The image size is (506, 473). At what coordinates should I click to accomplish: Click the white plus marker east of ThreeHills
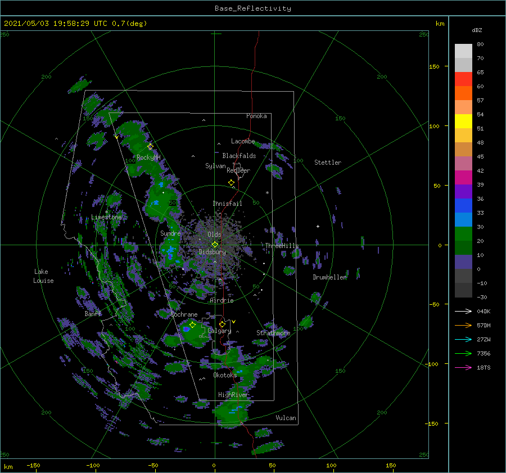(x=318, y=226)
